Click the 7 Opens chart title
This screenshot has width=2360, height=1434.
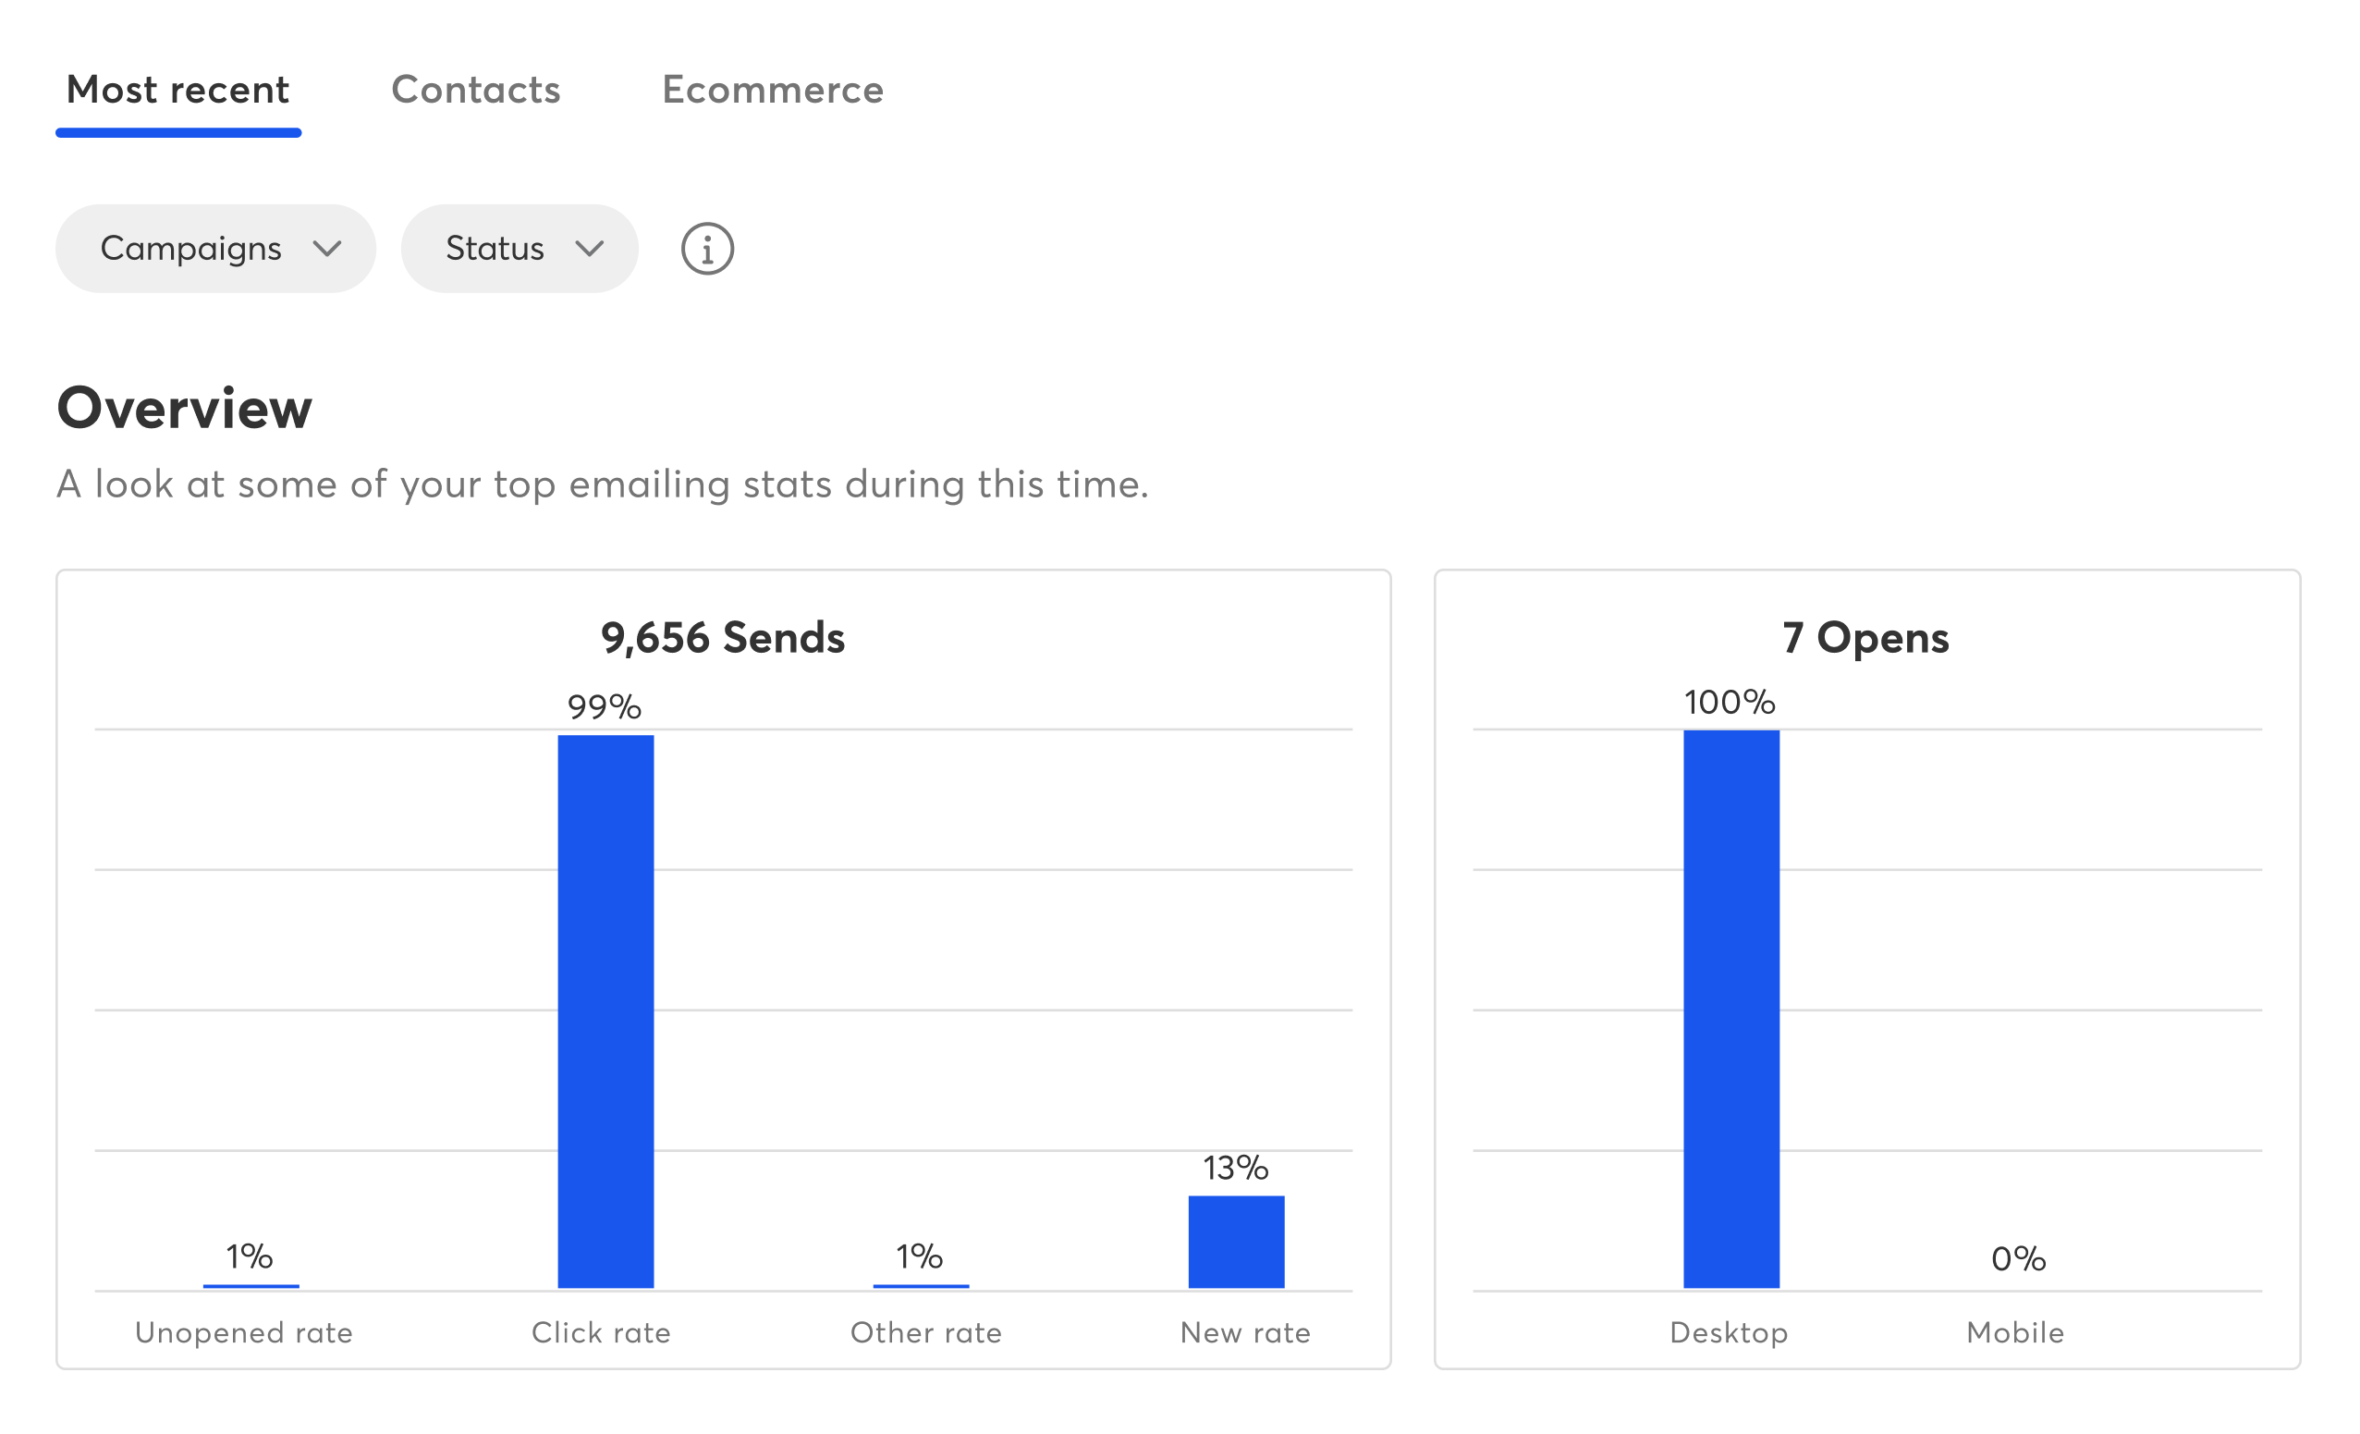1865,638
